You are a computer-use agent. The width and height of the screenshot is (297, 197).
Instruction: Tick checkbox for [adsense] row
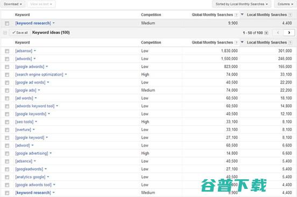(x=7, y=51)
